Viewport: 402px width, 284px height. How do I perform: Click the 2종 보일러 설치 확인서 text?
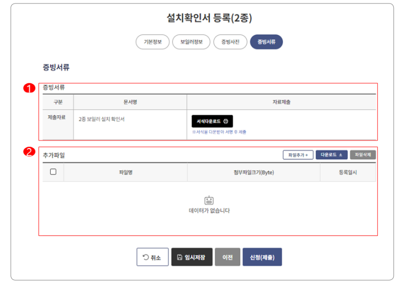pos(101,119)
